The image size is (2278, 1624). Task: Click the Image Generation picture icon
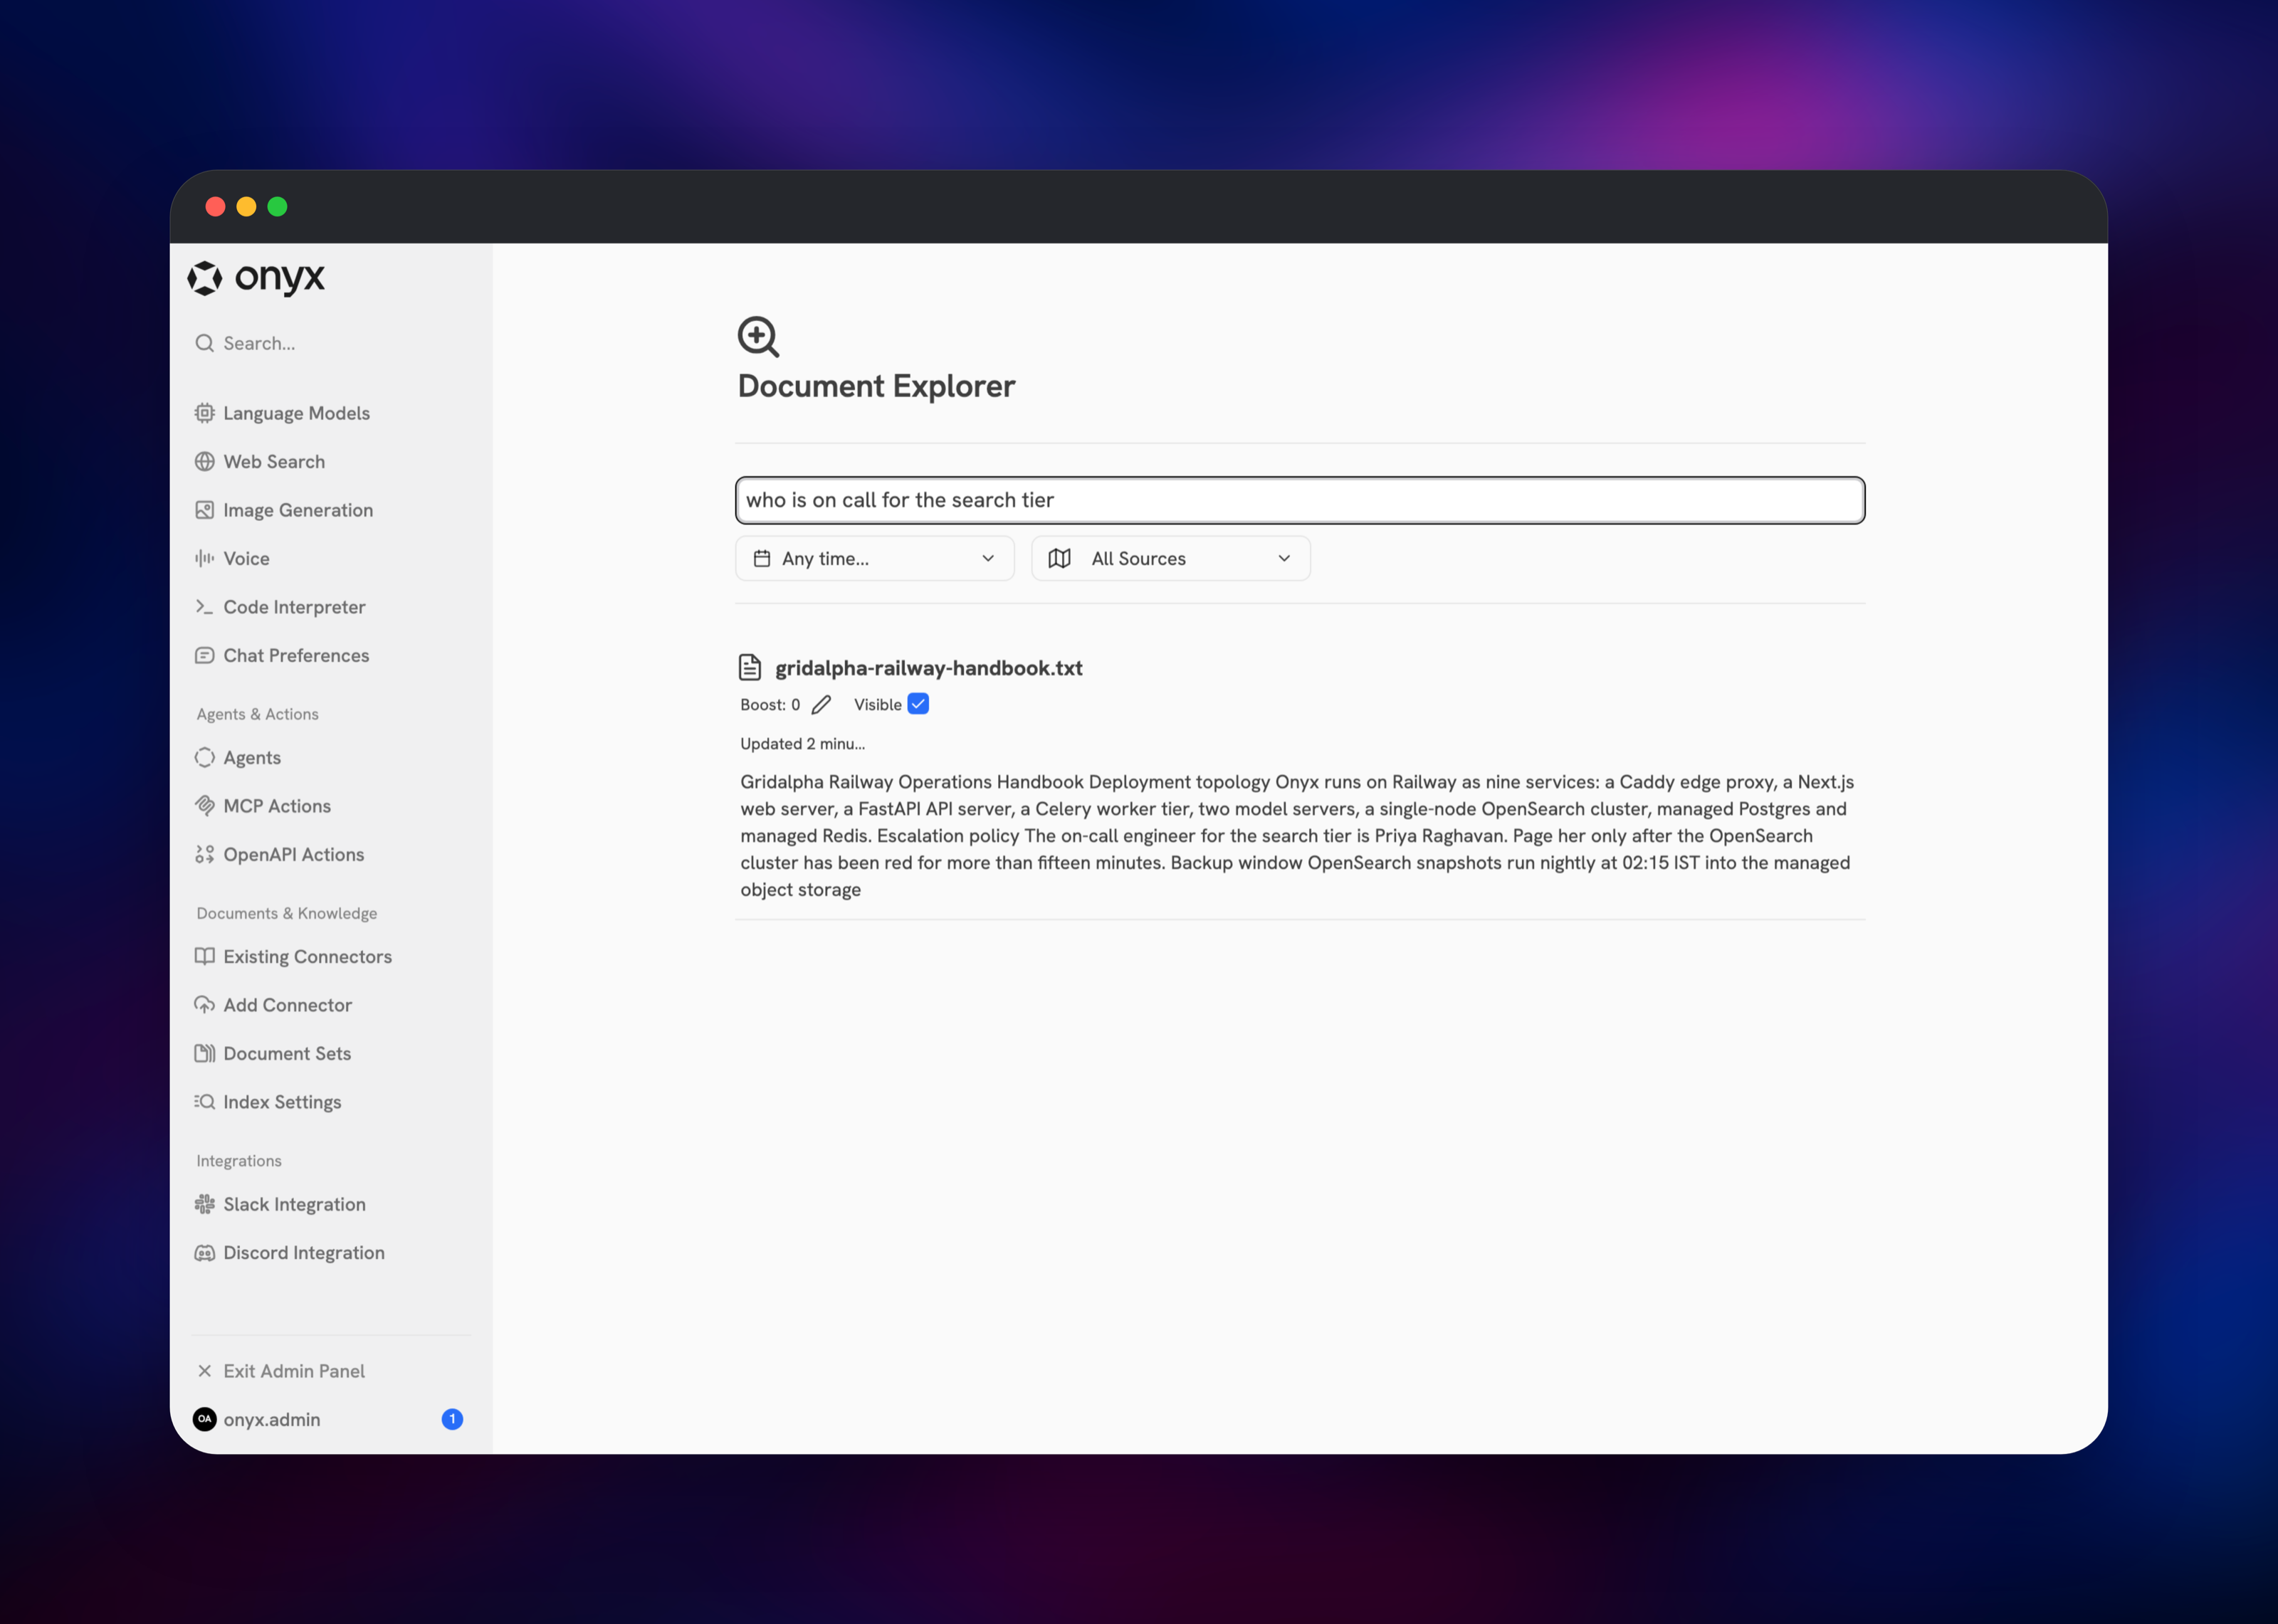[205, 510]
